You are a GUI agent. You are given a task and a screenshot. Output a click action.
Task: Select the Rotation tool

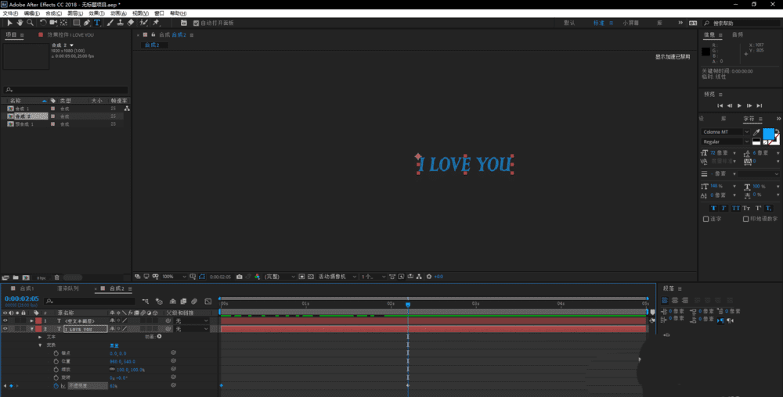pos(43,23)
